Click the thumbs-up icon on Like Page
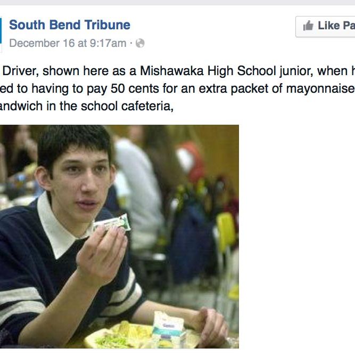This screenshot has width=355, height=356. click(308, 26)
